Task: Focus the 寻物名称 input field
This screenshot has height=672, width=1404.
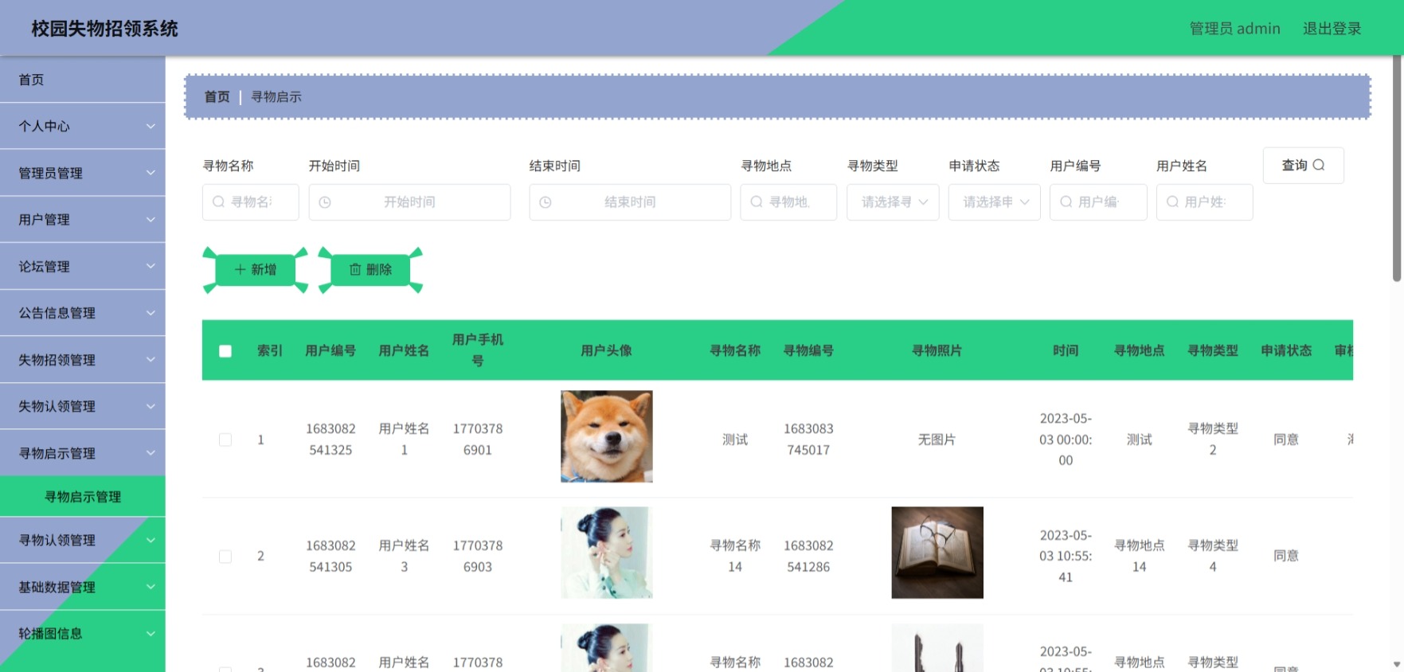Action: pos(250,202)
